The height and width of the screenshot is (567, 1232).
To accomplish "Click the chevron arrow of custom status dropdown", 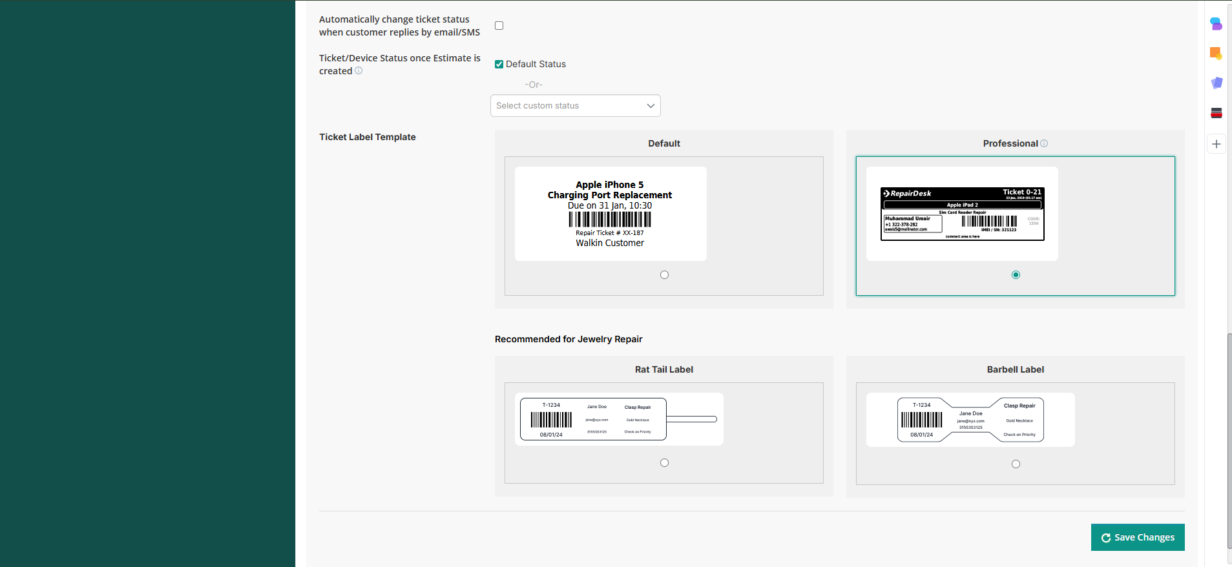I will [651, 106].
